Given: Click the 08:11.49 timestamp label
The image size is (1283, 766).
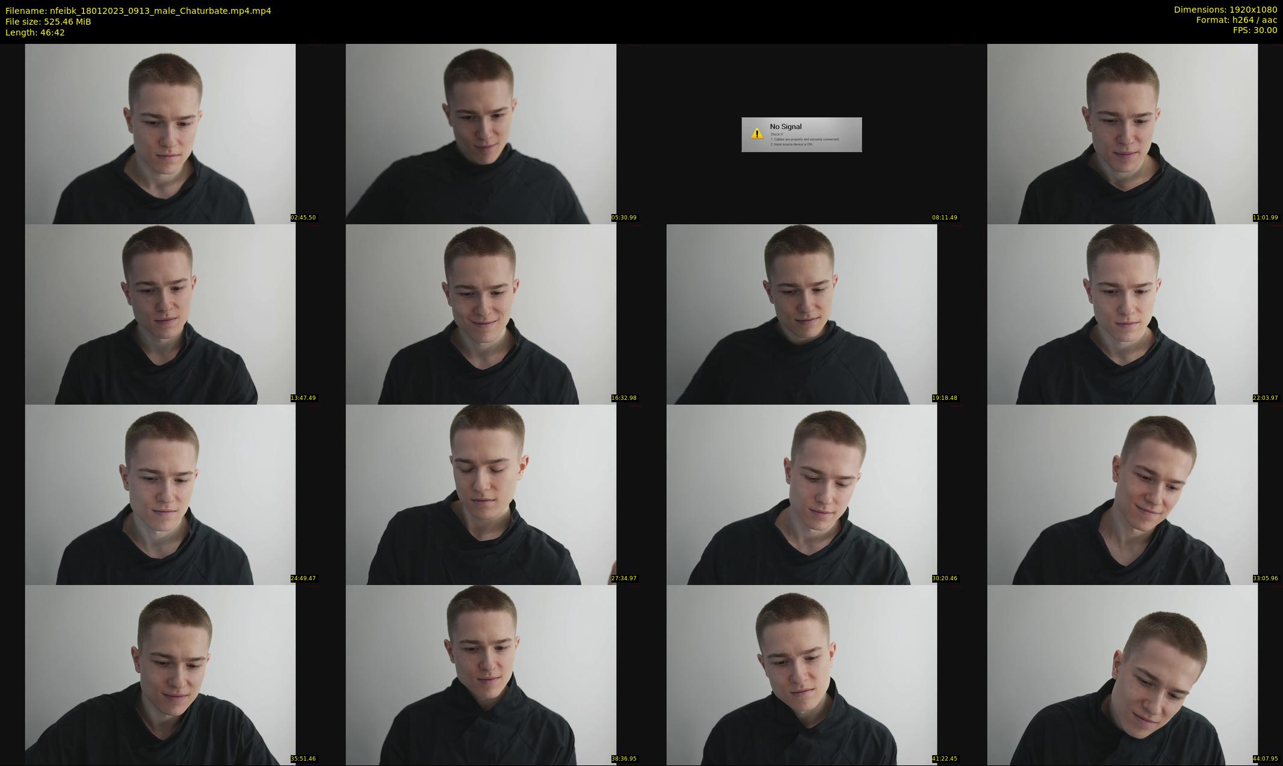Looking at the screenshot, I should point(944,218).
